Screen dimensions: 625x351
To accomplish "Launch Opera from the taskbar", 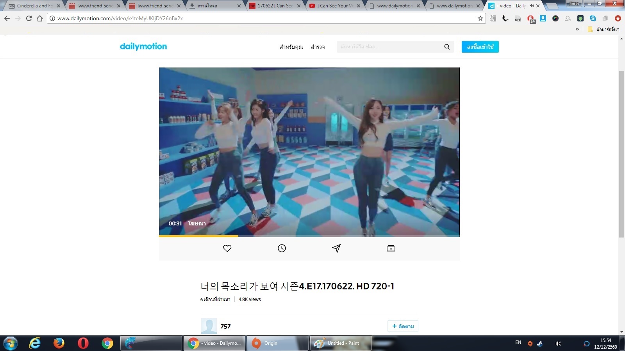I will (x=83, y=343).
